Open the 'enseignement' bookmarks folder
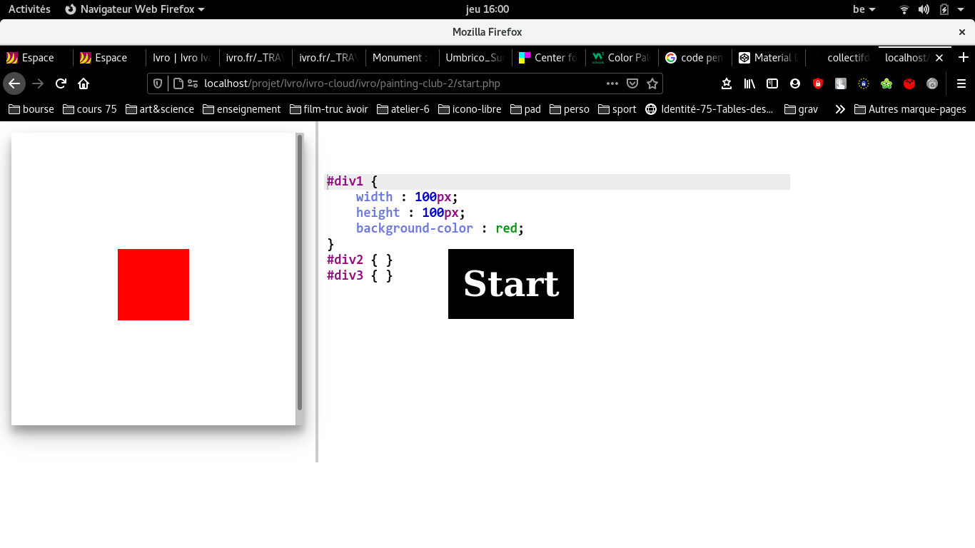975x548 pixels. 242,109
